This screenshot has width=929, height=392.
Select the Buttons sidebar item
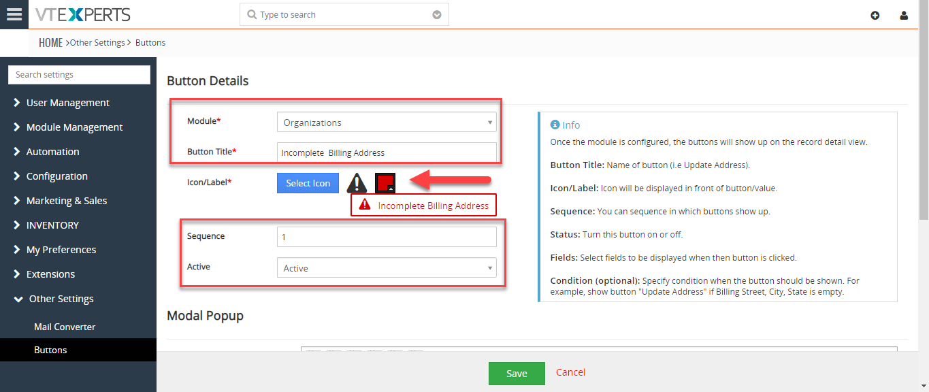[50, 350]
